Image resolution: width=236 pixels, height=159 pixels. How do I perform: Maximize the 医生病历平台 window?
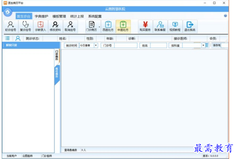[x=214, y=3]
